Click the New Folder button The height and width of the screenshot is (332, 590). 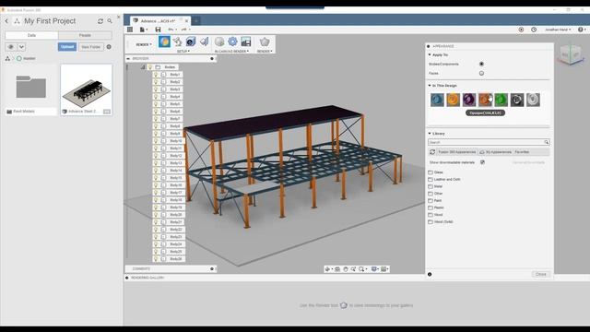(x=90, y=47)
